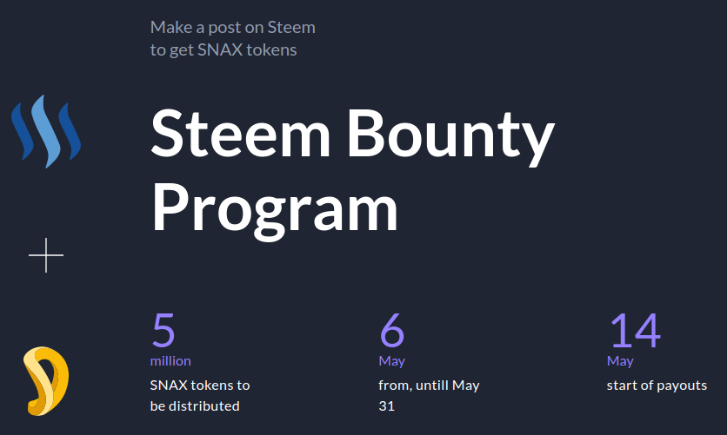Click the white plus sign icon

click(46, 255)
